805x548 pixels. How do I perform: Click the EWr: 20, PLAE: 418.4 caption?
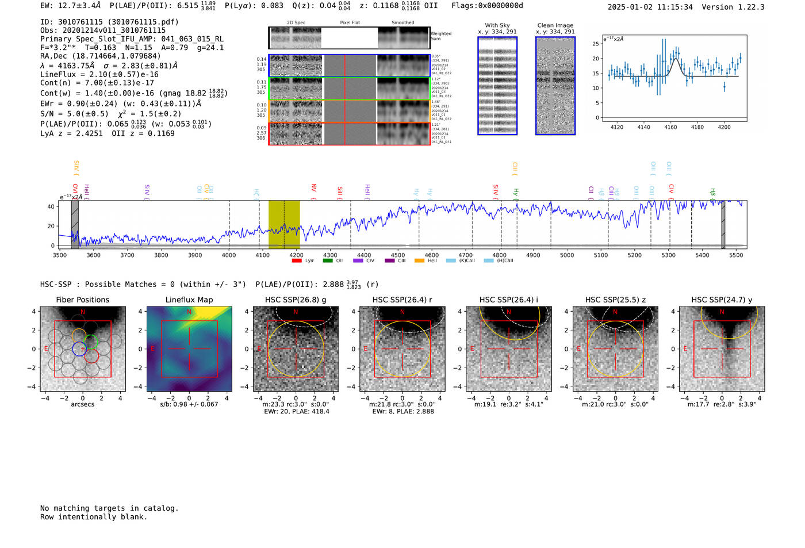(x=297, y=412)
